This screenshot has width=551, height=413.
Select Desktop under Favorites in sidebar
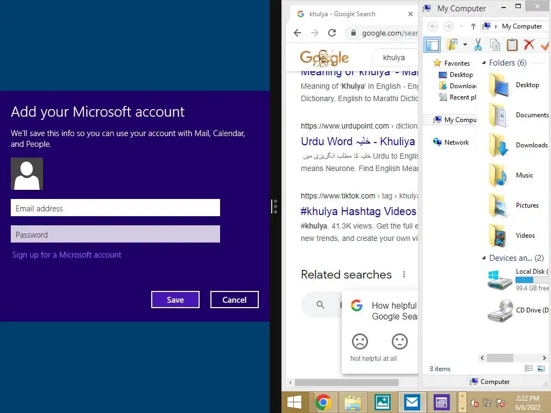point(456,74)
